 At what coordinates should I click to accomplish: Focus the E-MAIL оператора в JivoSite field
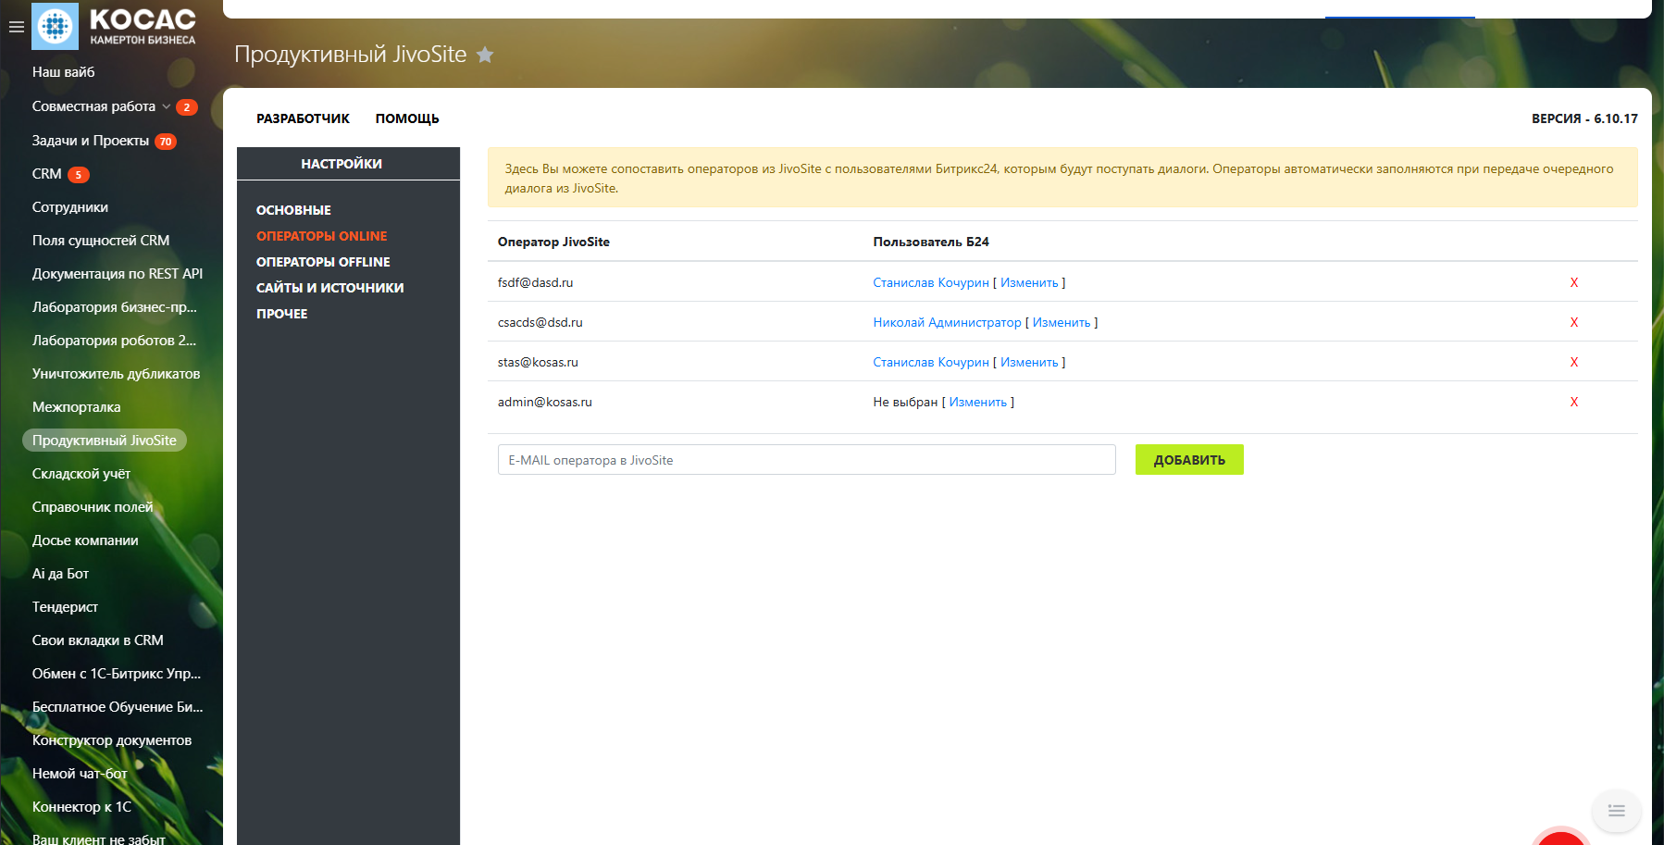(807, 460)
